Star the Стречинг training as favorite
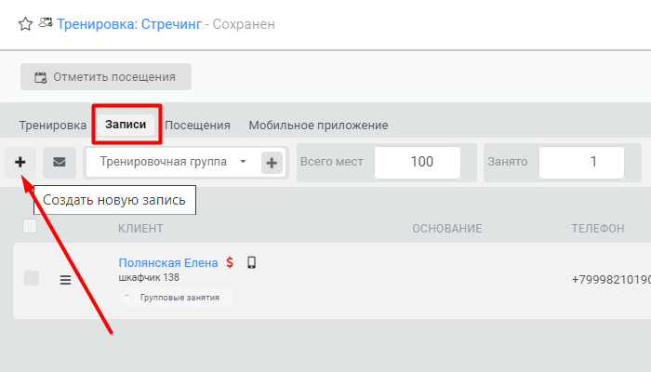The height and width of the screenshot is (372, 651). point(25,23)
